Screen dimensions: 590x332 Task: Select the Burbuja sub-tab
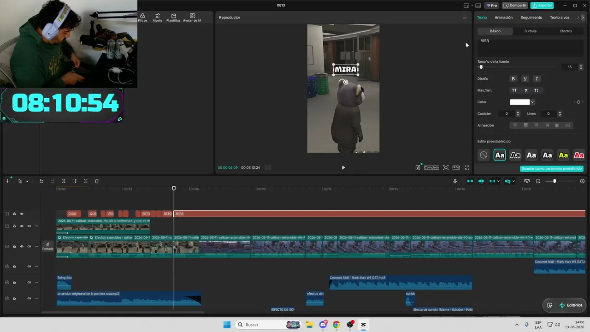click(531, 31)
